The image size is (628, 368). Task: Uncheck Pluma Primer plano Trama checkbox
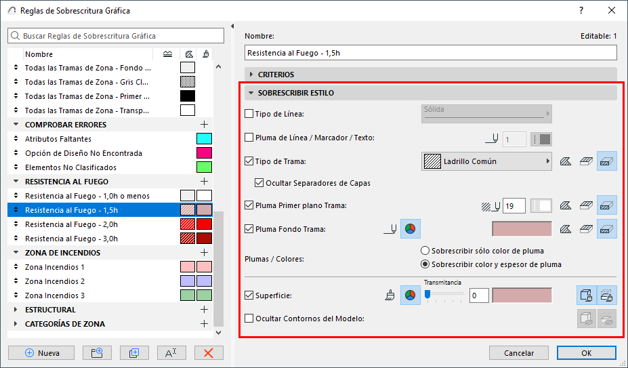pos(249,205)
